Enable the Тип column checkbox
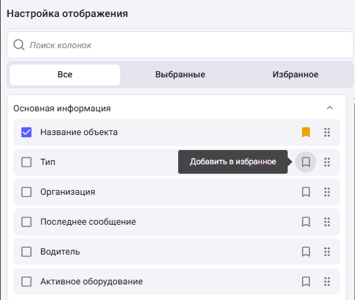The width and height of the screenshot is (355, 300). point(27,162)
